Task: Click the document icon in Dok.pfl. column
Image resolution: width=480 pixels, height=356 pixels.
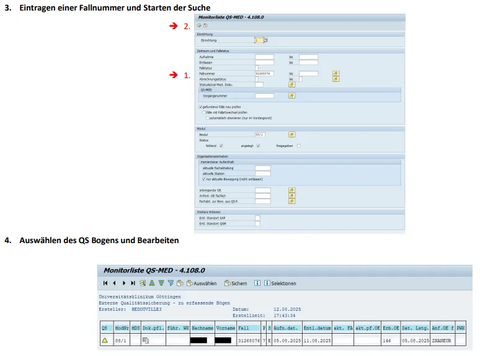Action: pyautogui.click(x=145, y=340)
